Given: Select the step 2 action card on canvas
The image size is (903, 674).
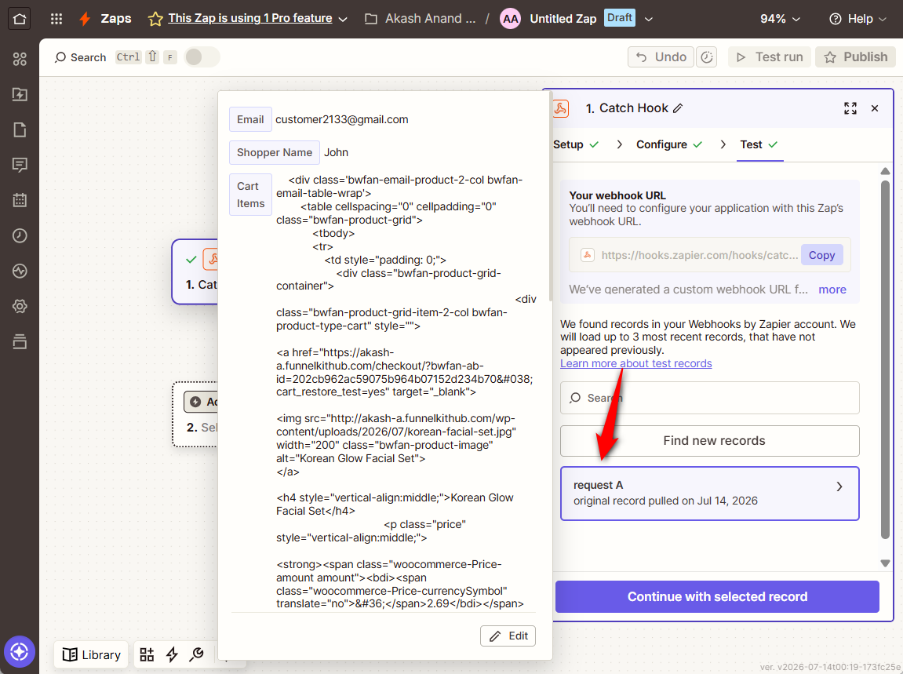Looking at the screenshot, I should (x=195, y=414).
